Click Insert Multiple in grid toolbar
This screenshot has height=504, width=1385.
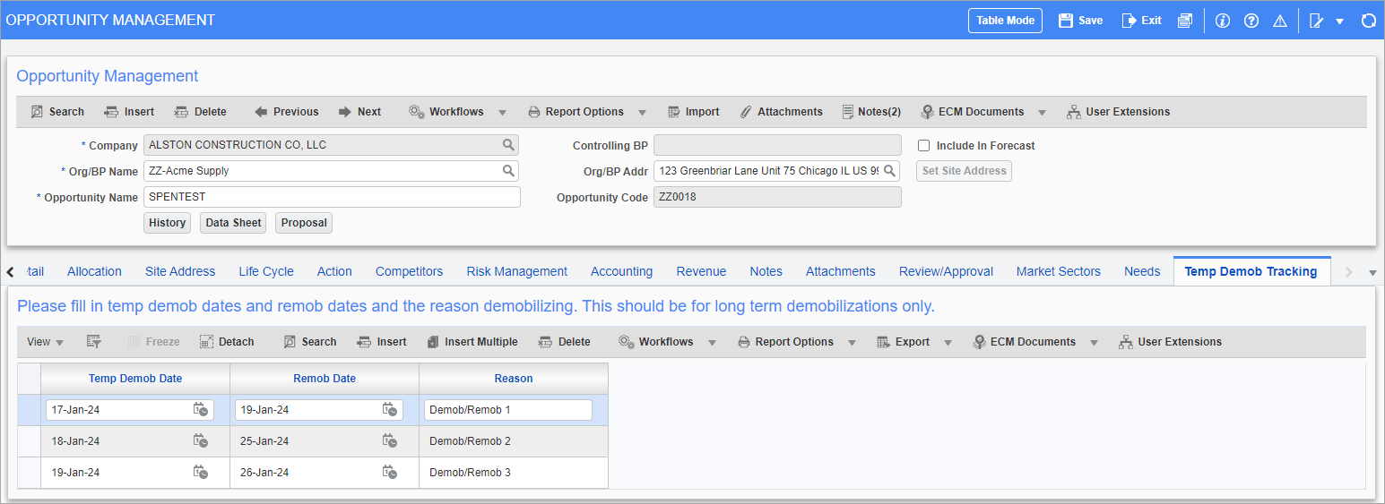[x=472, y=342]
